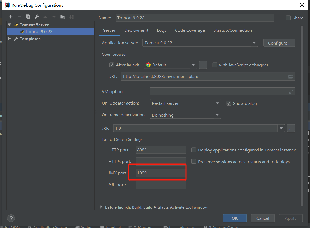Select Tomcat 9.0.22 in the tree
Screen dimensions: 310x228
coord(50,32)
